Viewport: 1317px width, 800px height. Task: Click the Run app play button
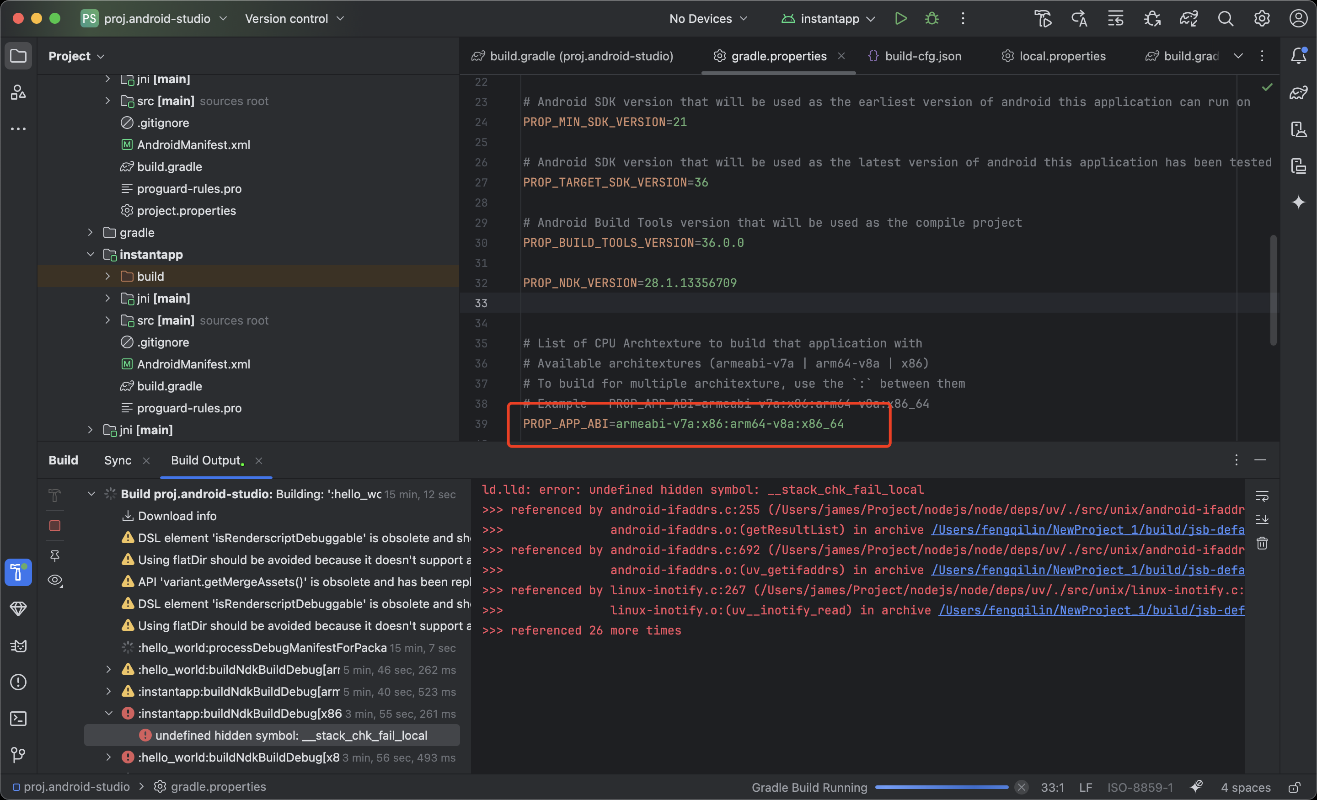click(900, 19)
